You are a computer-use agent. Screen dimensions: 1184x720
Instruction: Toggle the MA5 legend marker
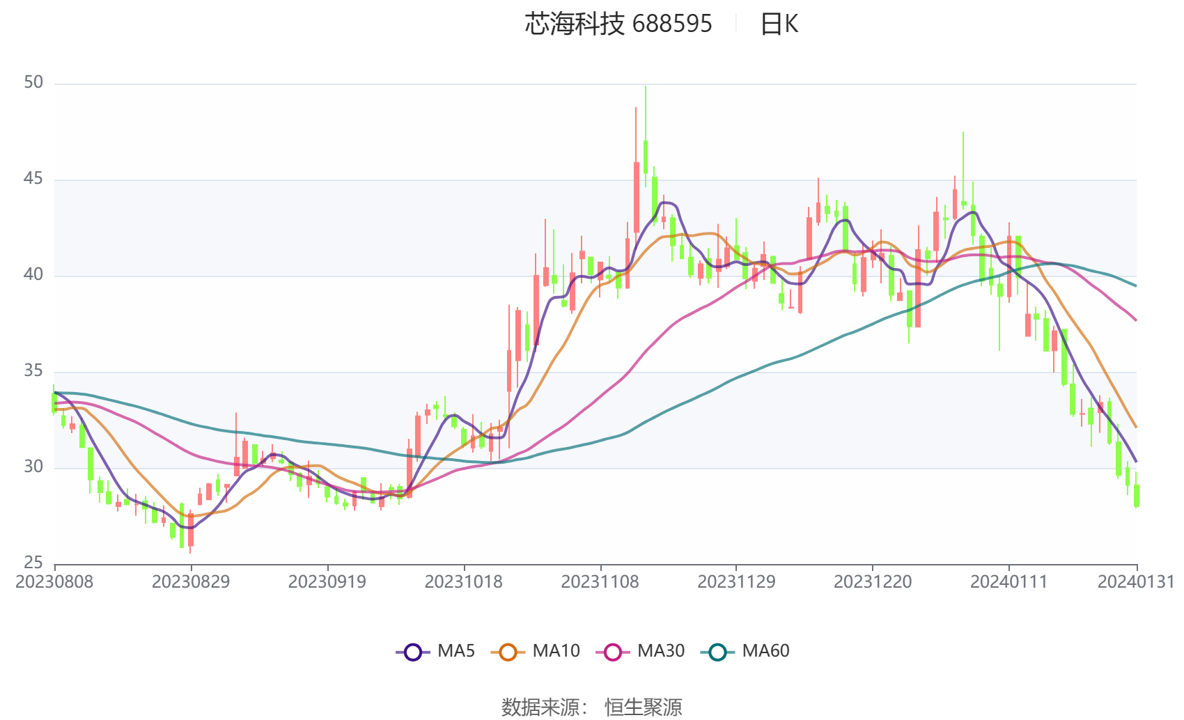[413, 652]
